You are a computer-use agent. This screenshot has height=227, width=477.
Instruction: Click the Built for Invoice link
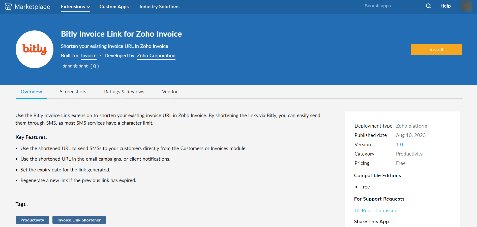(89, 56)
